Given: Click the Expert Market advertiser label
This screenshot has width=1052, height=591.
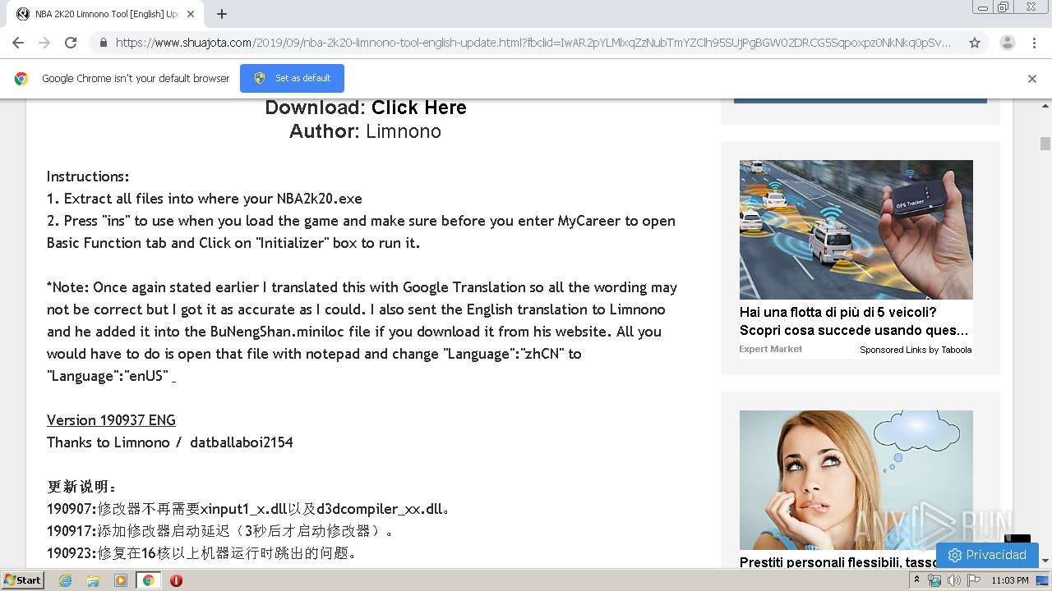Looking at the screenshot, I should coord(770,349).
